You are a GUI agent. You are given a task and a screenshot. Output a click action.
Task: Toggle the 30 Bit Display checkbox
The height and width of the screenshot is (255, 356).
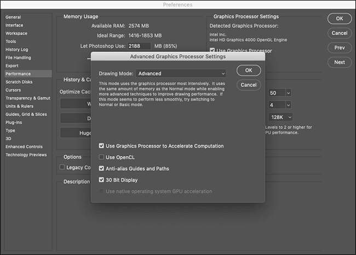101,179
